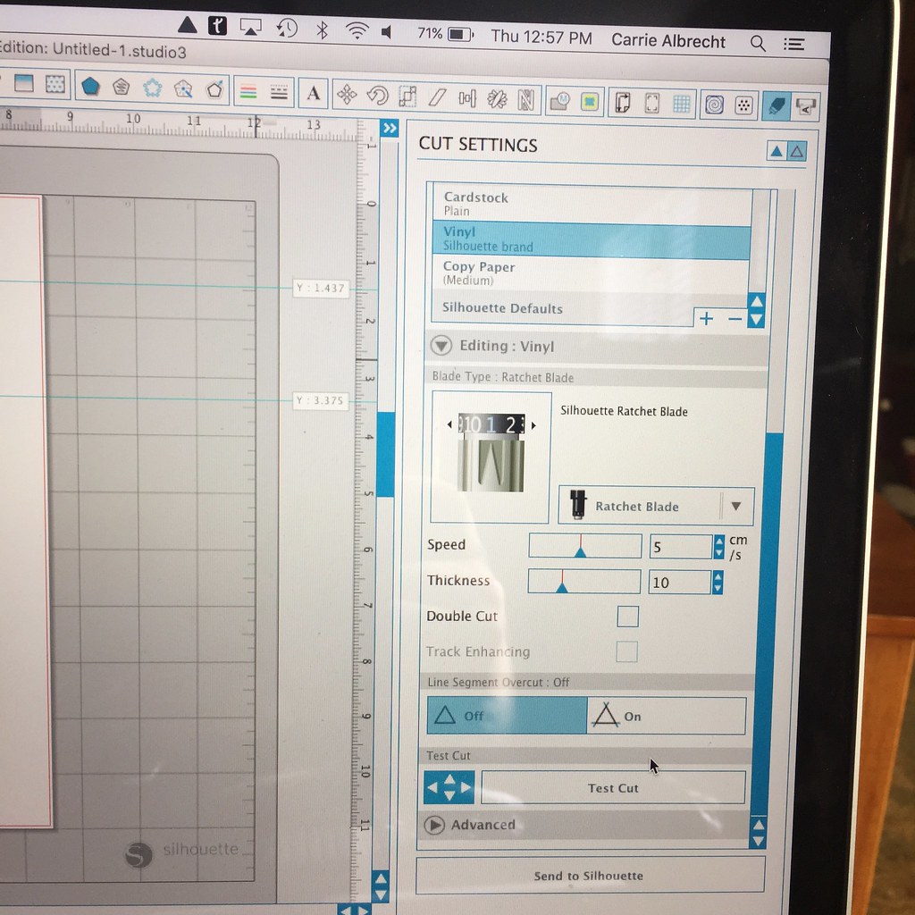Open the Ratchet Blade type dropdown
The image size is (915, 915).
pyautogui.click(x=656, y=506)
